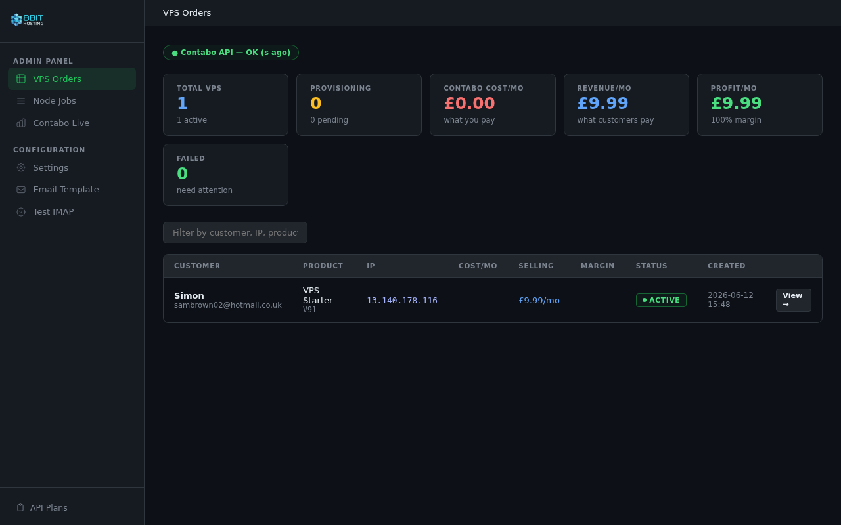Image resolution: width=841 pixels, height=525 pixels.
Task: Click the Contabo Live chart icon
Action: 21,123
